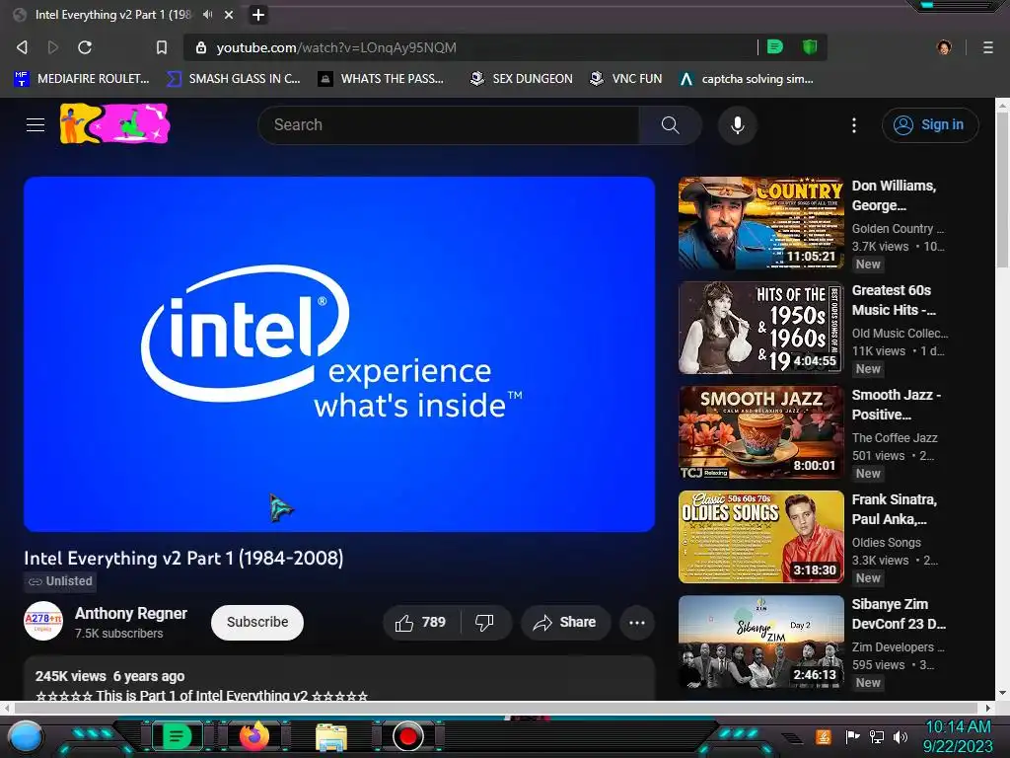The width and height of the screenshot is (1010, 758).
Task: Open the Smooth Jazz video thumbnail
Action: (x=761, y=432)
